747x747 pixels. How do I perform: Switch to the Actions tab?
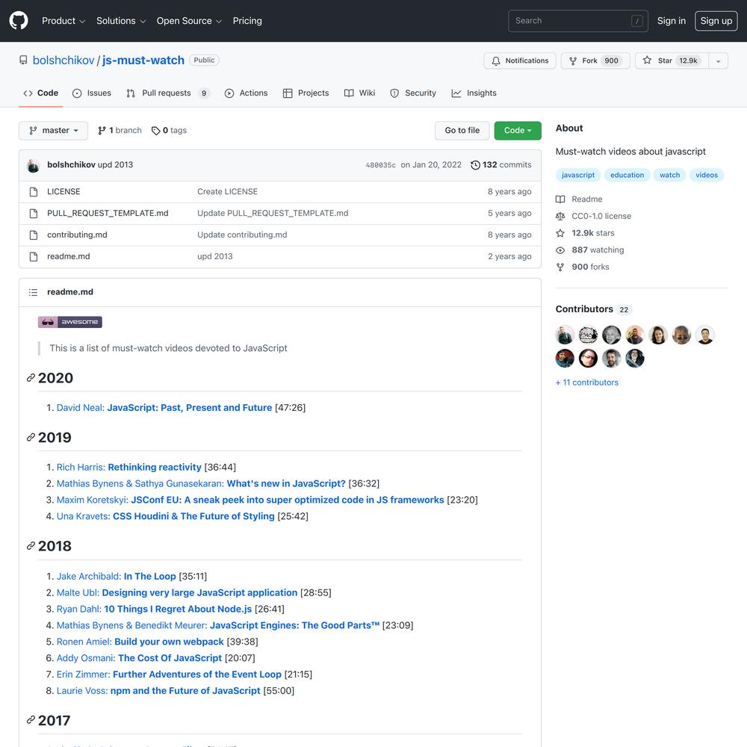[x=247, y=93]
